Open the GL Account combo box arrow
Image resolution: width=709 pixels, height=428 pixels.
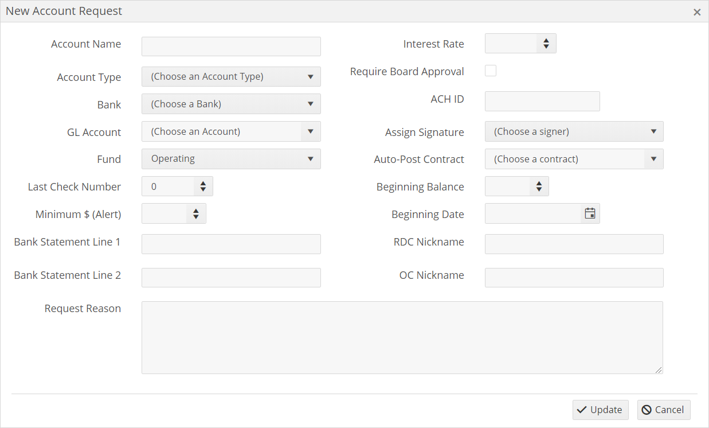coord(310,132)
